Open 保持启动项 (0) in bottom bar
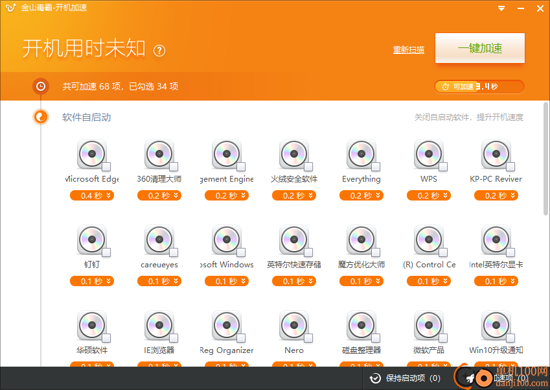This screenshot has width=550, height=390. click(x=405, y=378)
